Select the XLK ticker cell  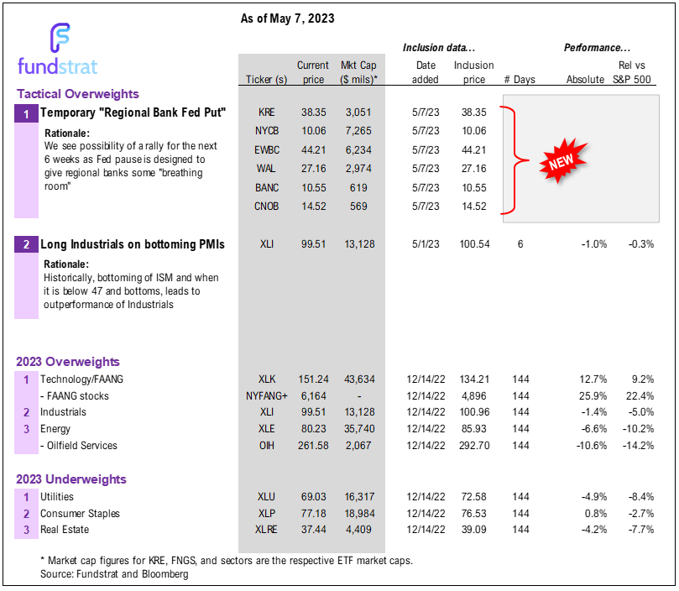pyautogui.click(x=267, y=379)
